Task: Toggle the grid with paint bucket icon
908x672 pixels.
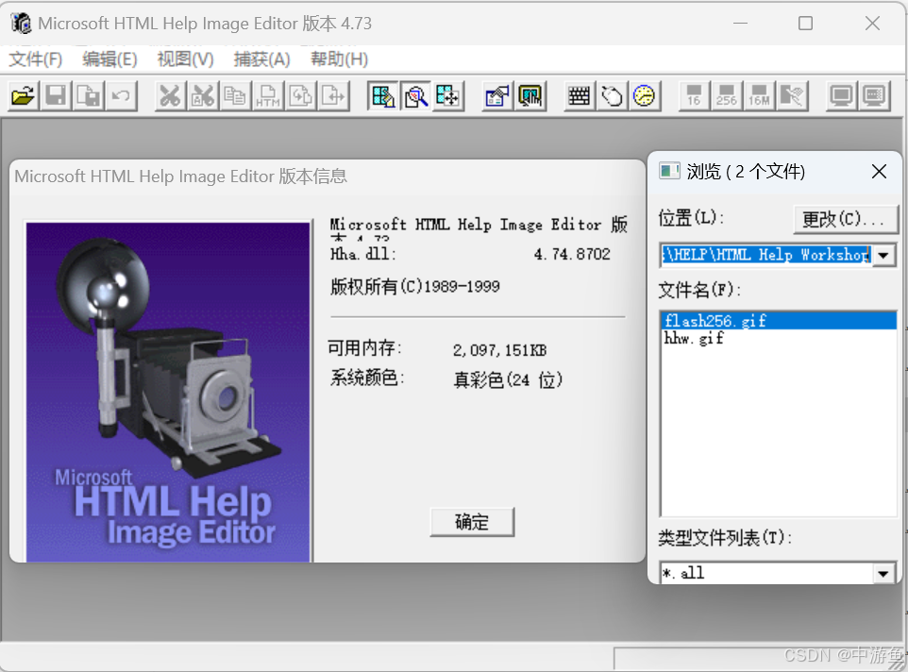Action: pos(383,95)
